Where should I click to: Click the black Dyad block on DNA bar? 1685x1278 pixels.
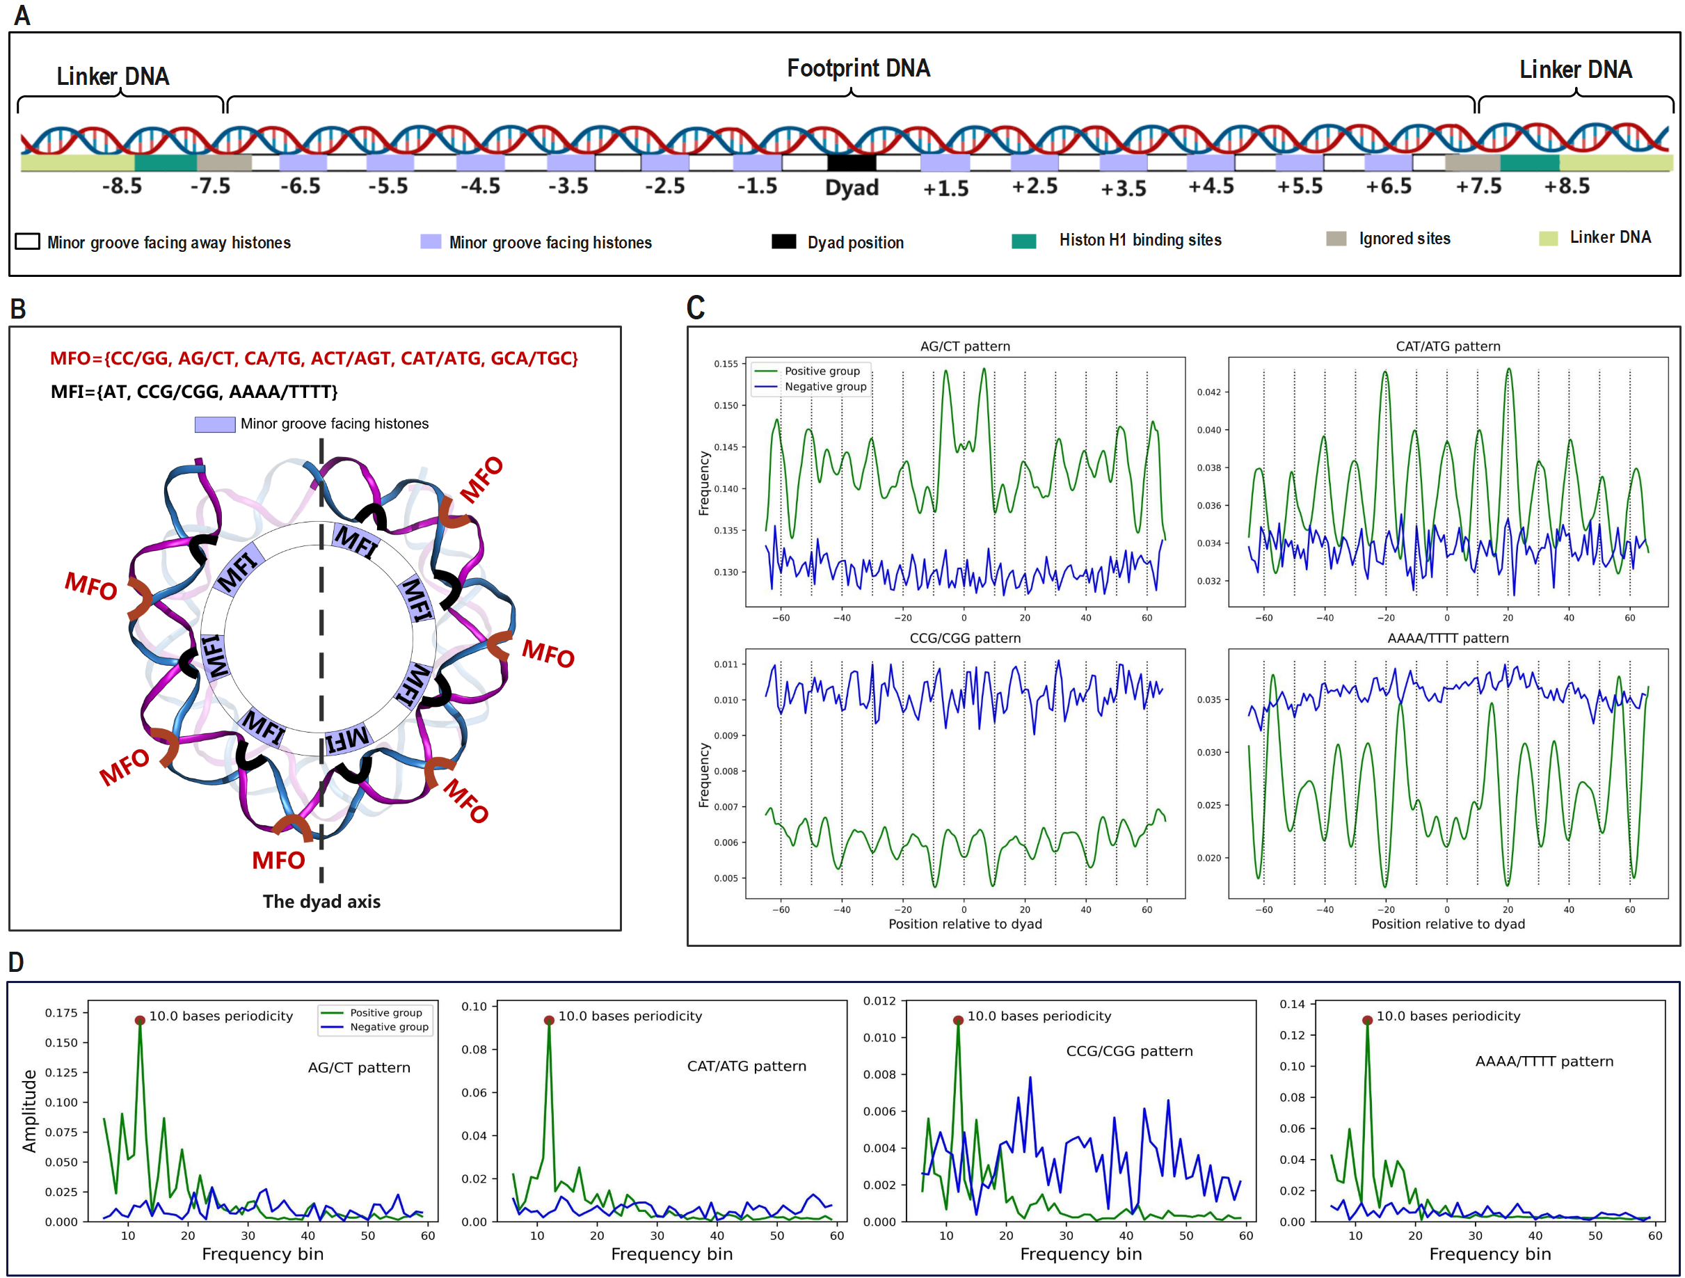click(851, 162)
